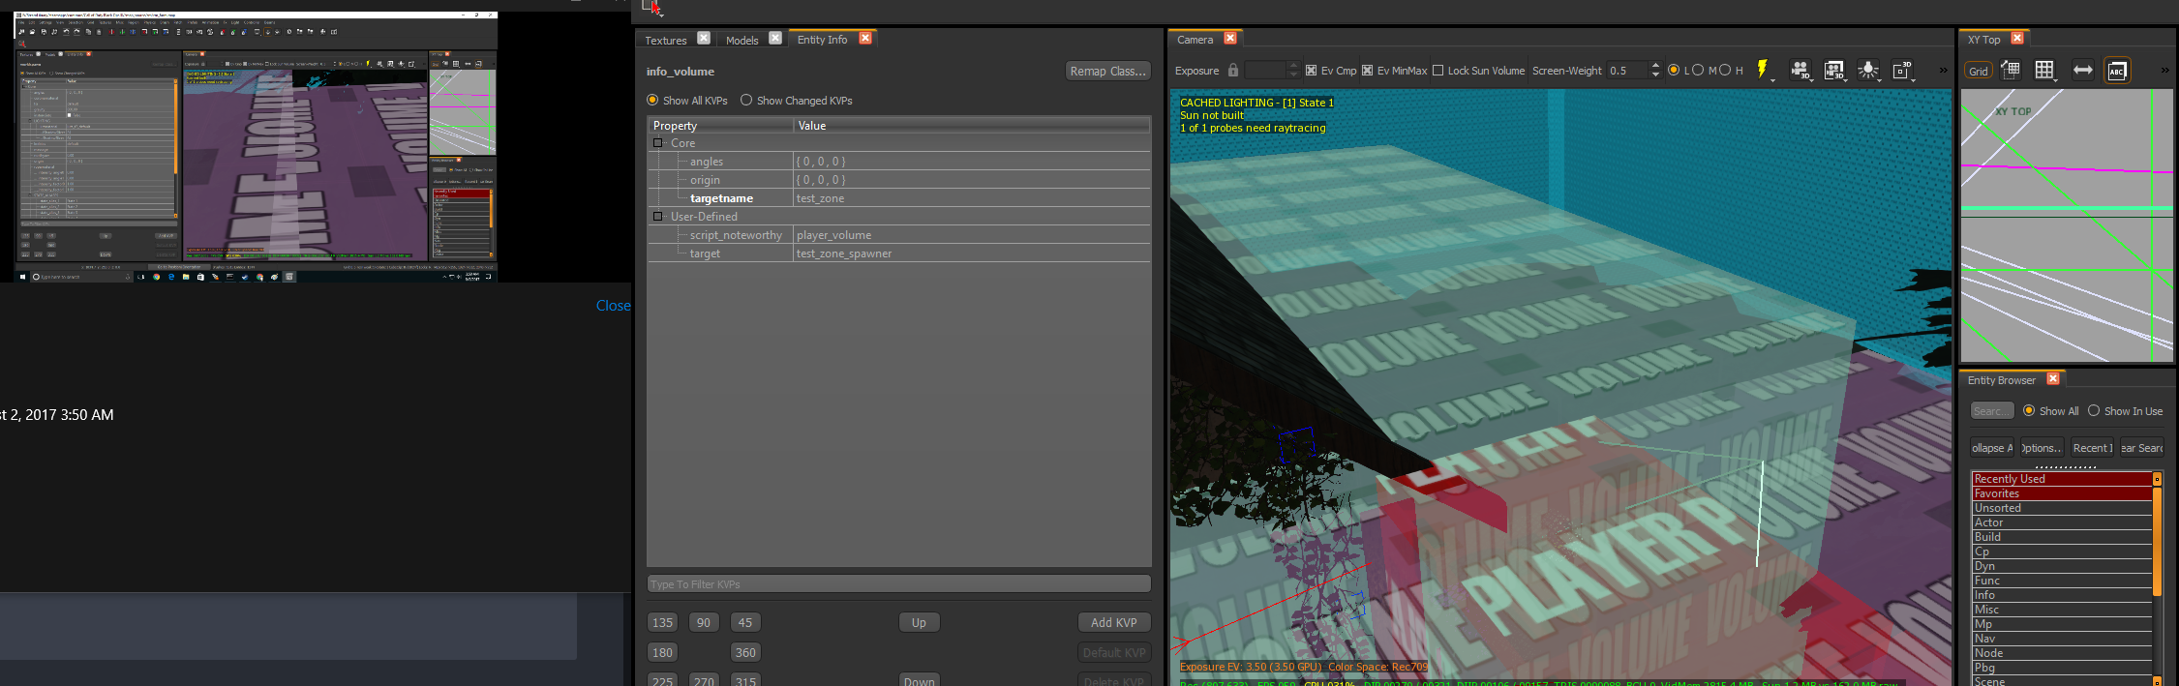Click the 90 angle button

click(x=704, y=622)
